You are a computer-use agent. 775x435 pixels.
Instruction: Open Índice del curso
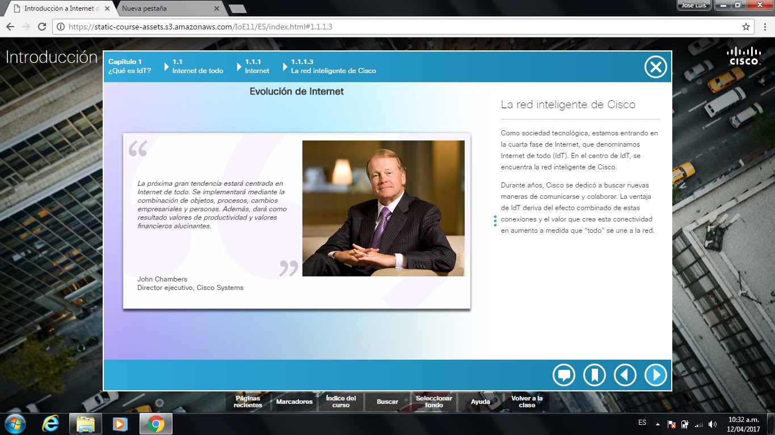pos(341,402)
